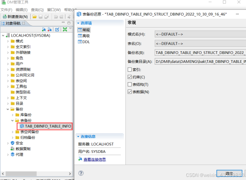This screenshot has width=246, height=180.
Task: Close the 对象导航 tab
Action: coord(24,23)
